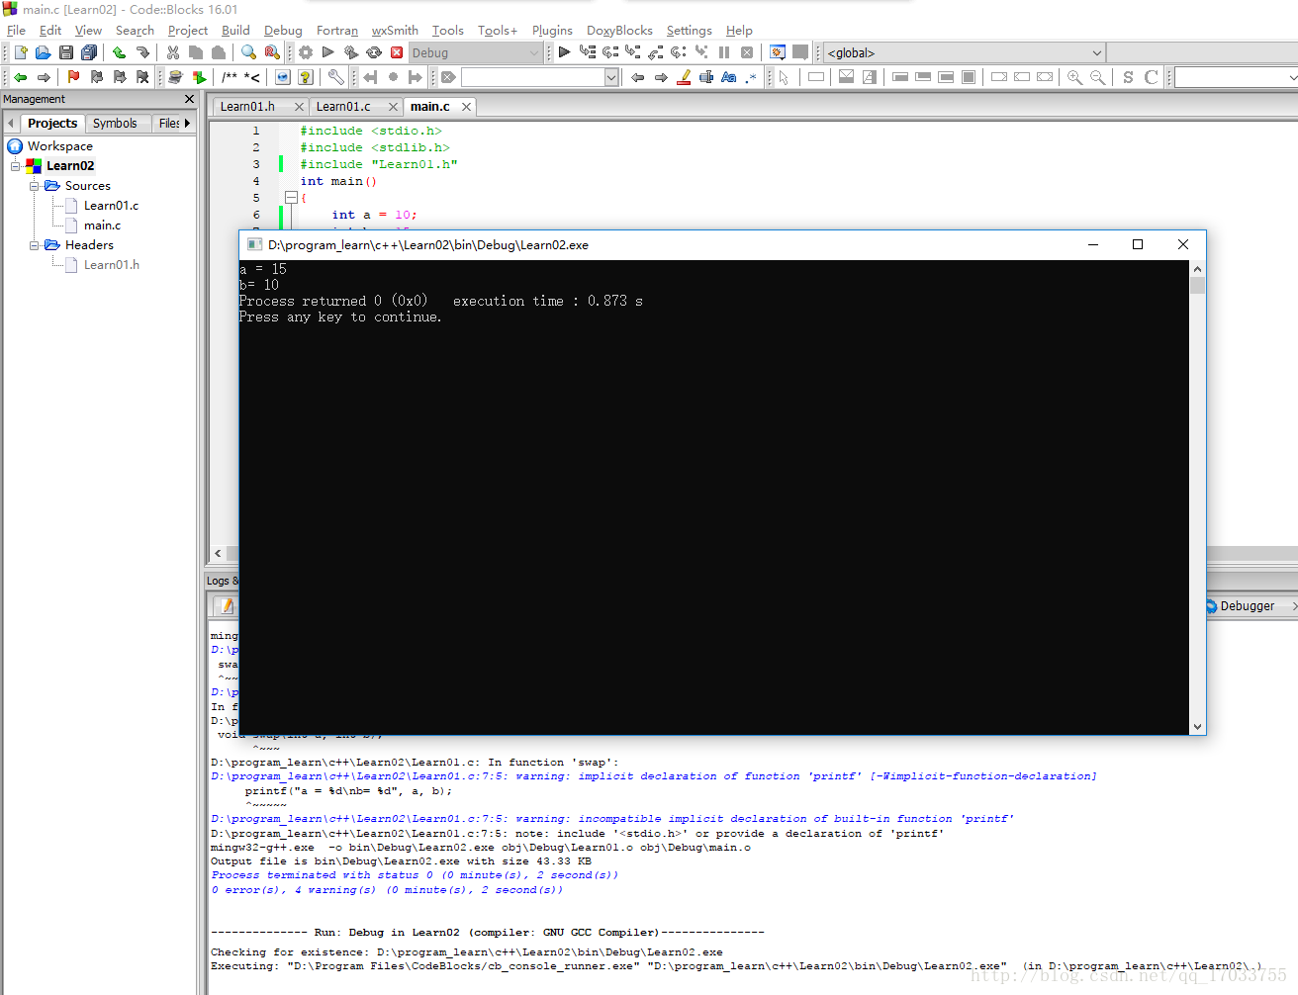Collapse the Headers folder
Viewport: 1298px width, 995px height.
[35, 245]
